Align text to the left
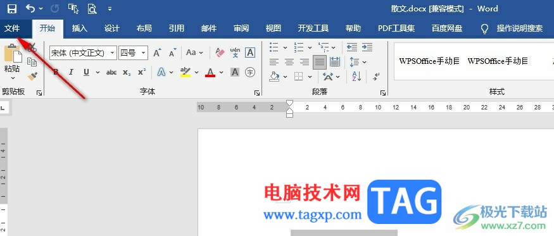Screen dimensions: 554x236 274,63
